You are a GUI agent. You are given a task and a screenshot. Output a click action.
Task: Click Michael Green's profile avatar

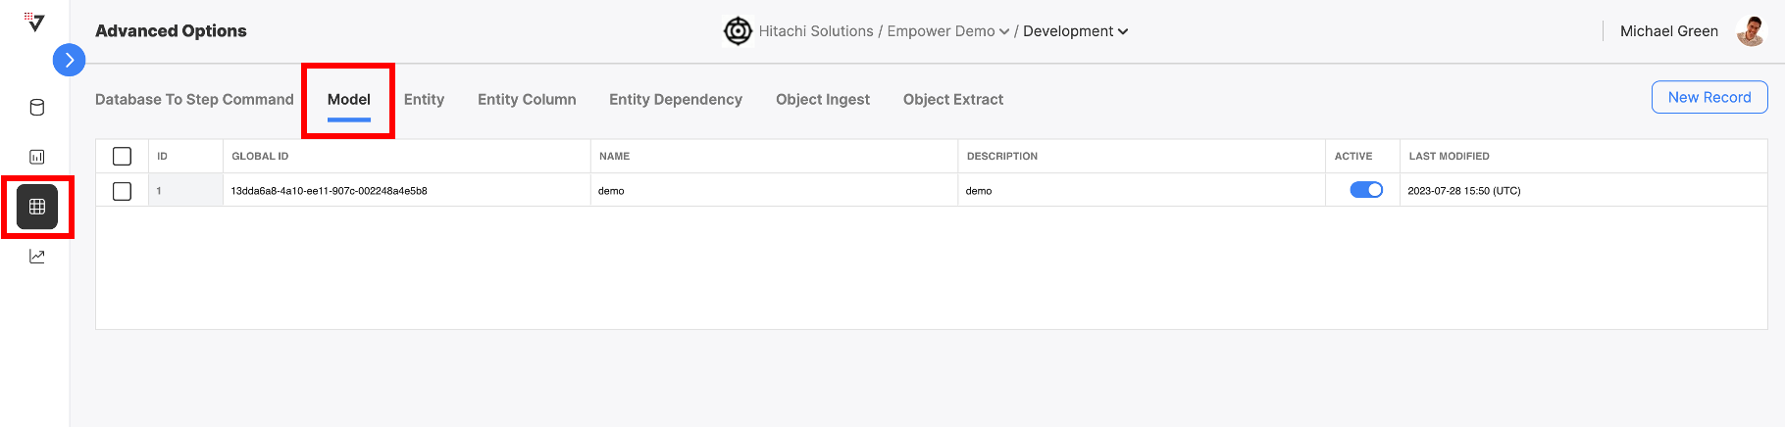1751,31
